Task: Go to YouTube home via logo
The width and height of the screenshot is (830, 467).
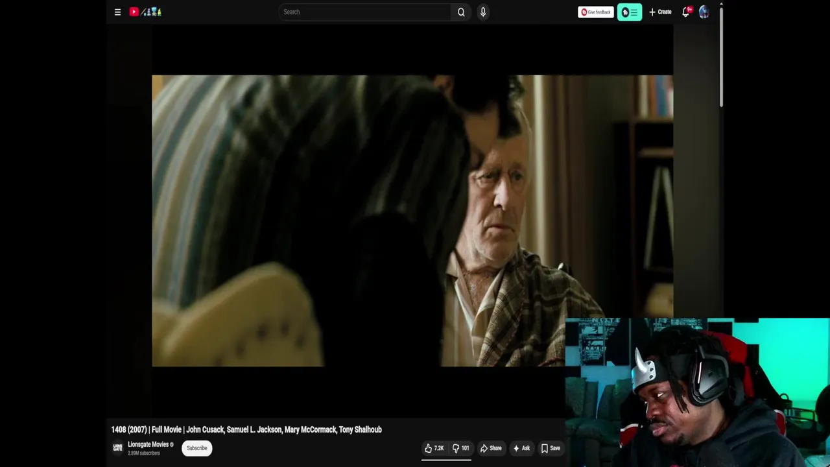Action: click(x=145, y=12)
